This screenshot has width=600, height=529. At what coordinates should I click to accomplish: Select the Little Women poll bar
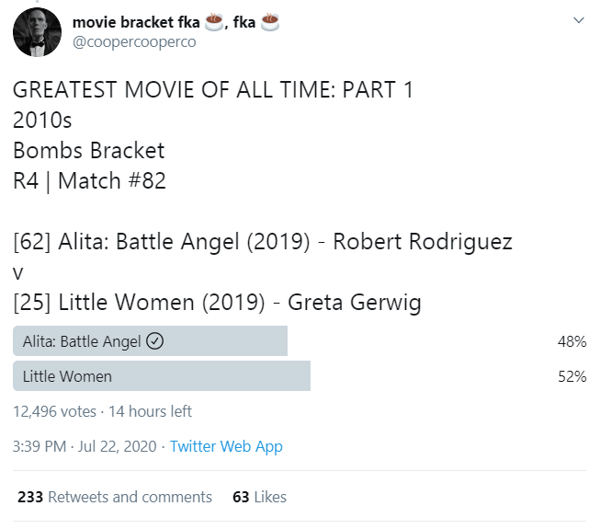tap(162, 376)
